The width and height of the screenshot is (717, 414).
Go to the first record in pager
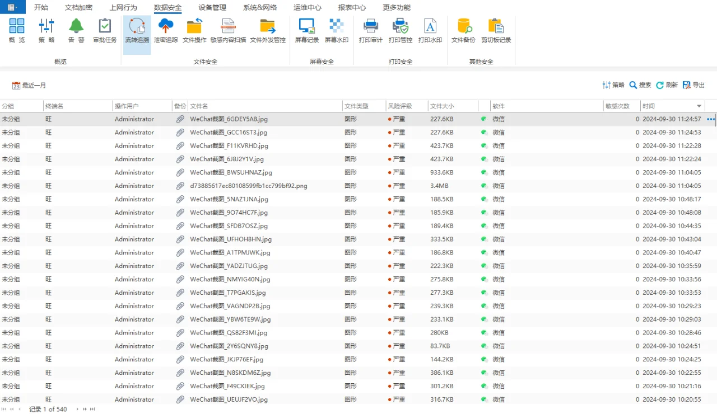(x=4, y=409)
